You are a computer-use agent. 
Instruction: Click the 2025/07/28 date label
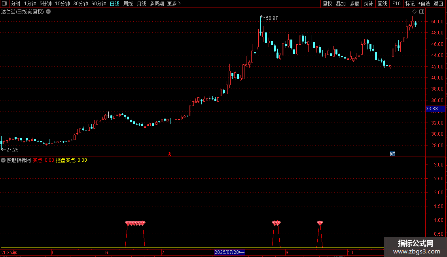coord(229,252)
